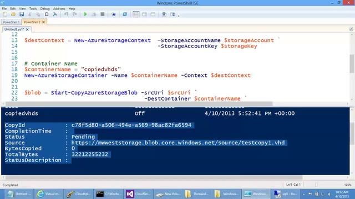Open the File menu
Image resolution: width=355 pixels, height=199 pixels.
tap(4, 9)
